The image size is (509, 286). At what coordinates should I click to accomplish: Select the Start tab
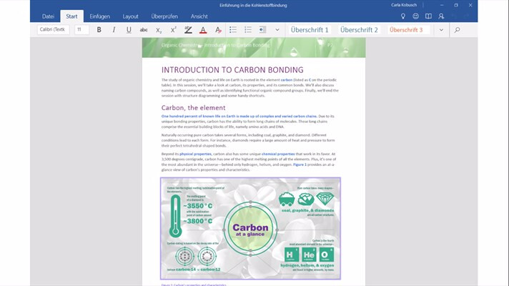coord(71,16)
